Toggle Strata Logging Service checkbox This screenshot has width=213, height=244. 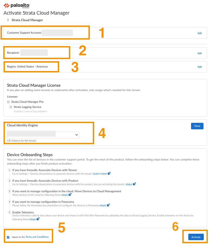click(x=11, y=107)
